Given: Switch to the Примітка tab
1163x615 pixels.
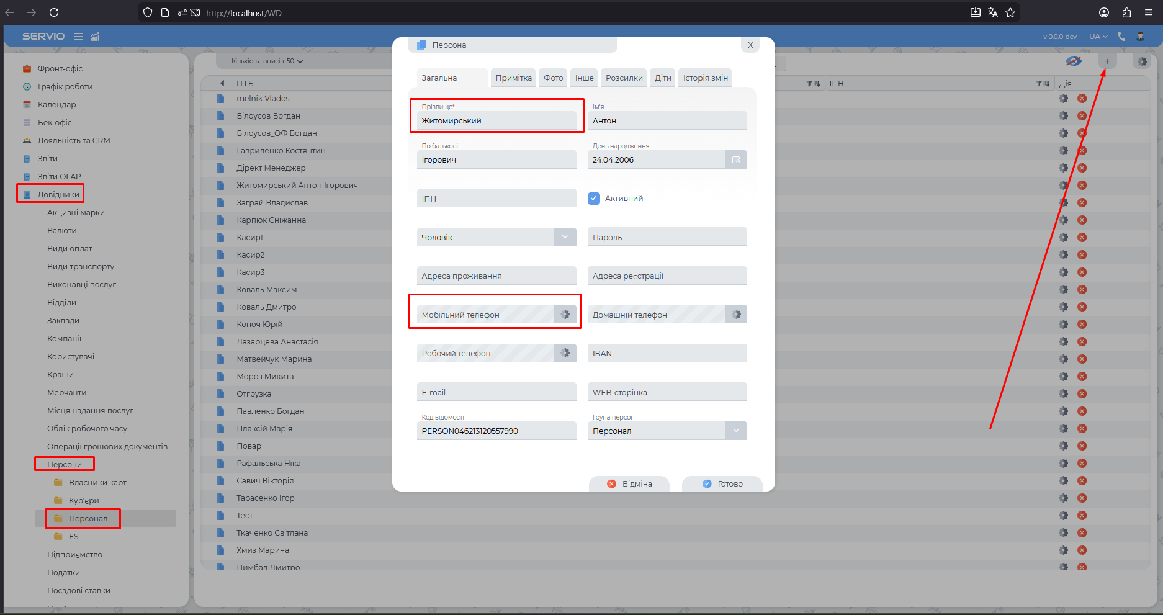Looking at the screenshot, I should pos(513,78).
